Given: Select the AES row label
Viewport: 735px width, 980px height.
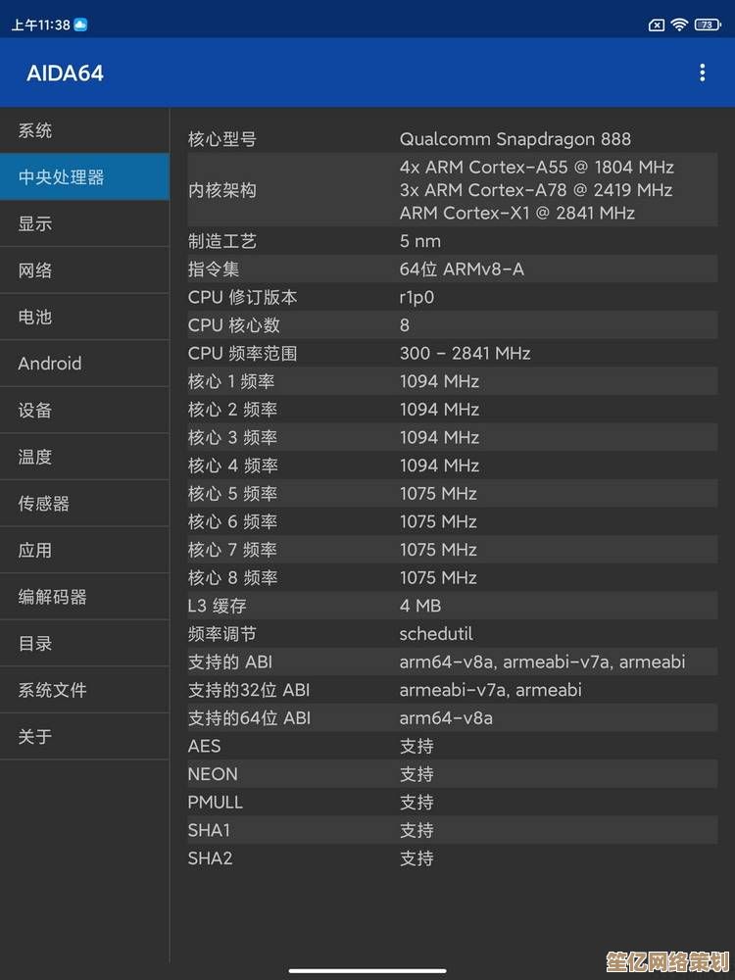Looking at the screenshot, I should click(x=205, y=746).
